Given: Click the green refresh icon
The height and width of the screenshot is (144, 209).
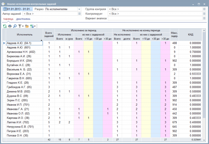Looking at the screenshot, I should point(5,26).
